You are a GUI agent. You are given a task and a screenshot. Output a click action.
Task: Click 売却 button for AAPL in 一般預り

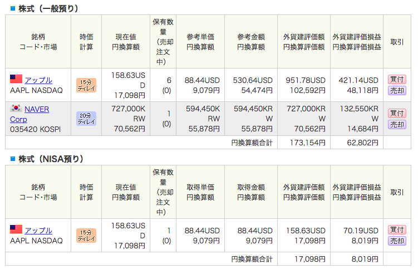point(397,91)
